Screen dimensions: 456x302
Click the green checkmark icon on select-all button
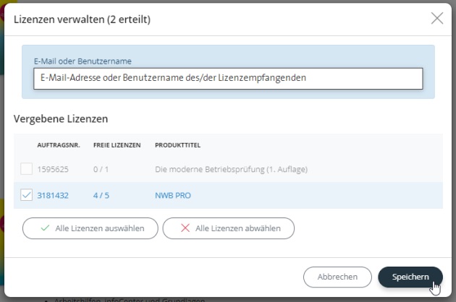point(45,228)
